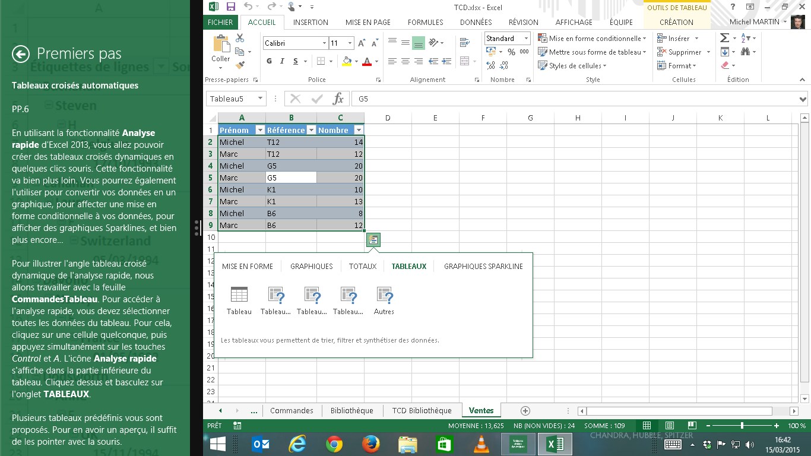This screenshot has height=456, width=811.
Task: Click the Quick Analysis icon below the table
Action: pos(373,240)
